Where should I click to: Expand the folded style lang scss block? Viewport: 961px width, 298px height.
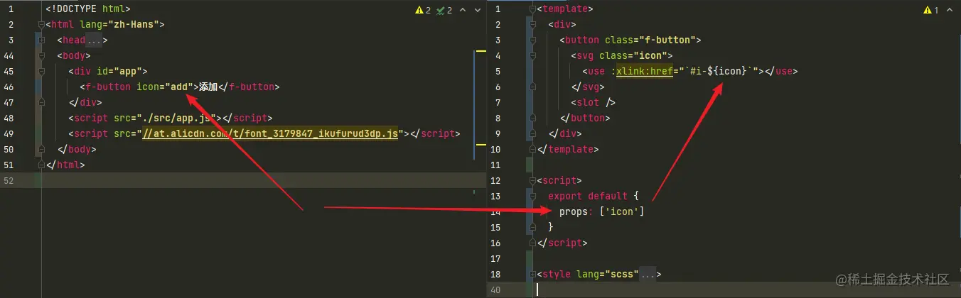point(534,274)
